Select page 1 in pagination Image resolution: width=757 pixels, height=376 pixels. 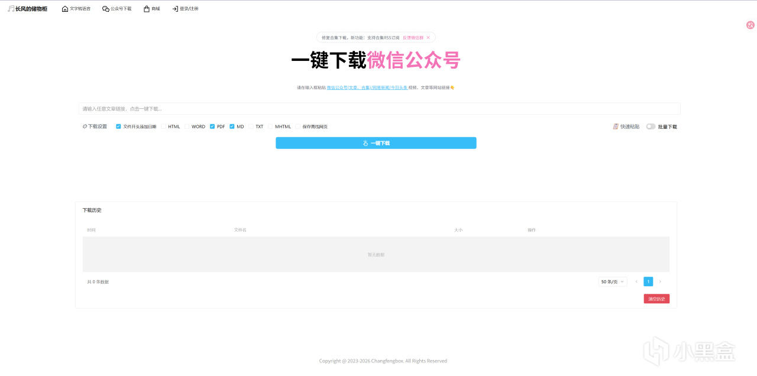pos(648,282)
